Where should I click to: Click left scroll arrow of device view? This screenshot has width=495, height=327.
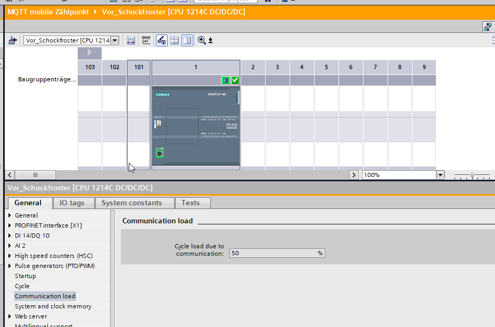click(x=10, y=175)
